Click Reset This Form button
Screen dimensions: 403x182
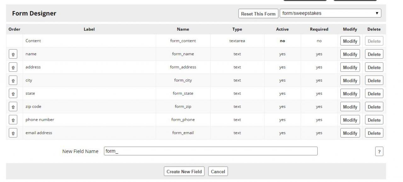[258, 14]
